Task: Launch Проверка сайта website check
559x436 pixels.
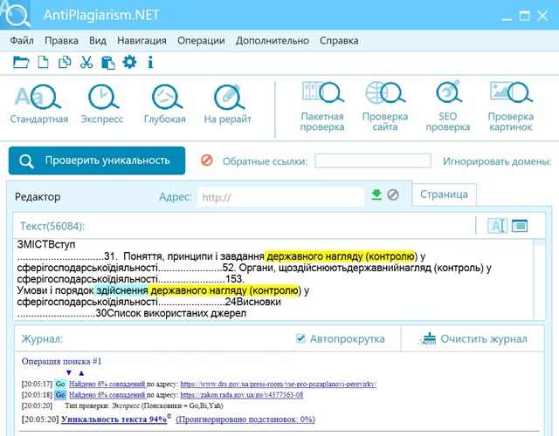Action: [385, 106]
